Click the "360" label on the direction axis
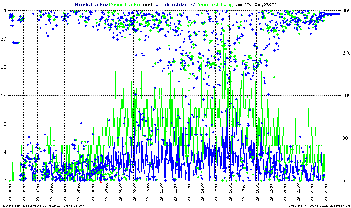Image resolution: width=351 pixels, height=208 pixels. (346, 10)
